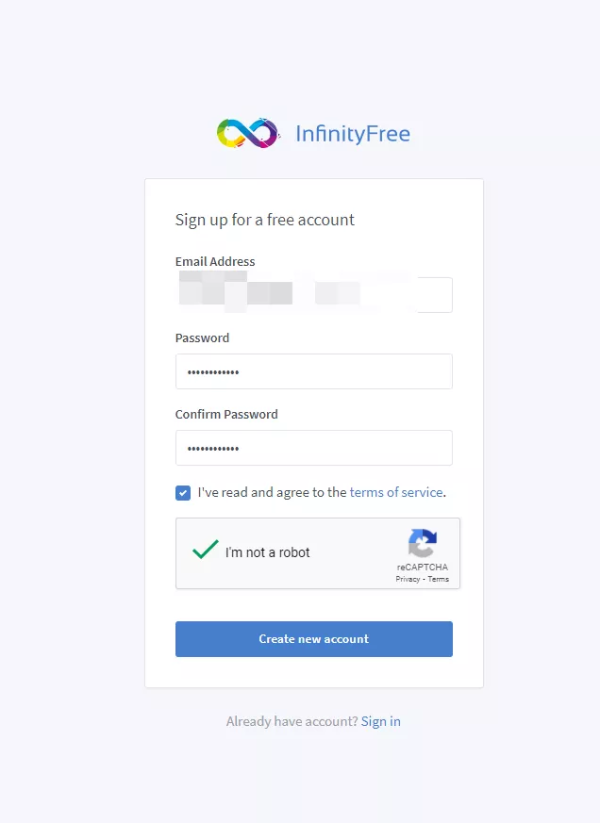Screen dimensions: 600x823
Task: Click the "Email Address" field label
Action: point(215,261)
